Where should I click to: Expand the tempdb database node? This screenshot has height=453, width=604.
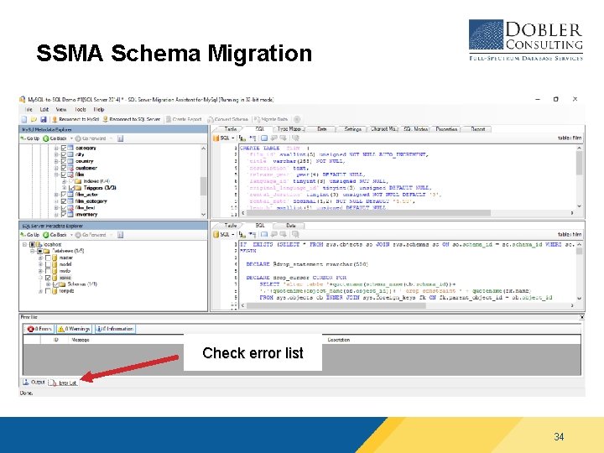coord(40,291)
